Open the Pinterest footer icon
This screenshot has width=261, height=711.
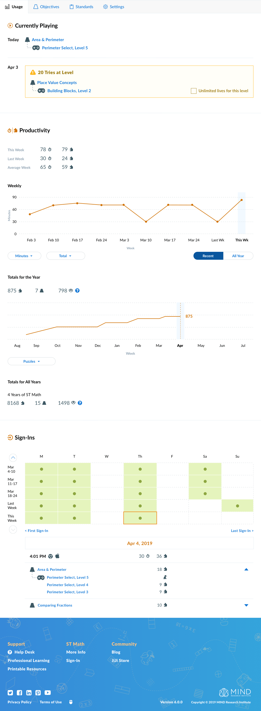tap(38, 693)
